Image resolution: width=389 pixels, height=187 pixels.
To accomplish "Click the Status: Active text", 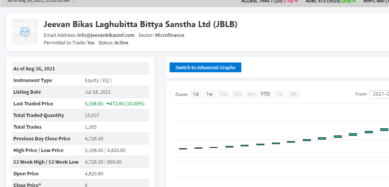I will pos(113,43).
